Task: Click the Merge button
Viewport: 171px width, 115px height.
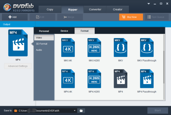Action: coord(70,17)
